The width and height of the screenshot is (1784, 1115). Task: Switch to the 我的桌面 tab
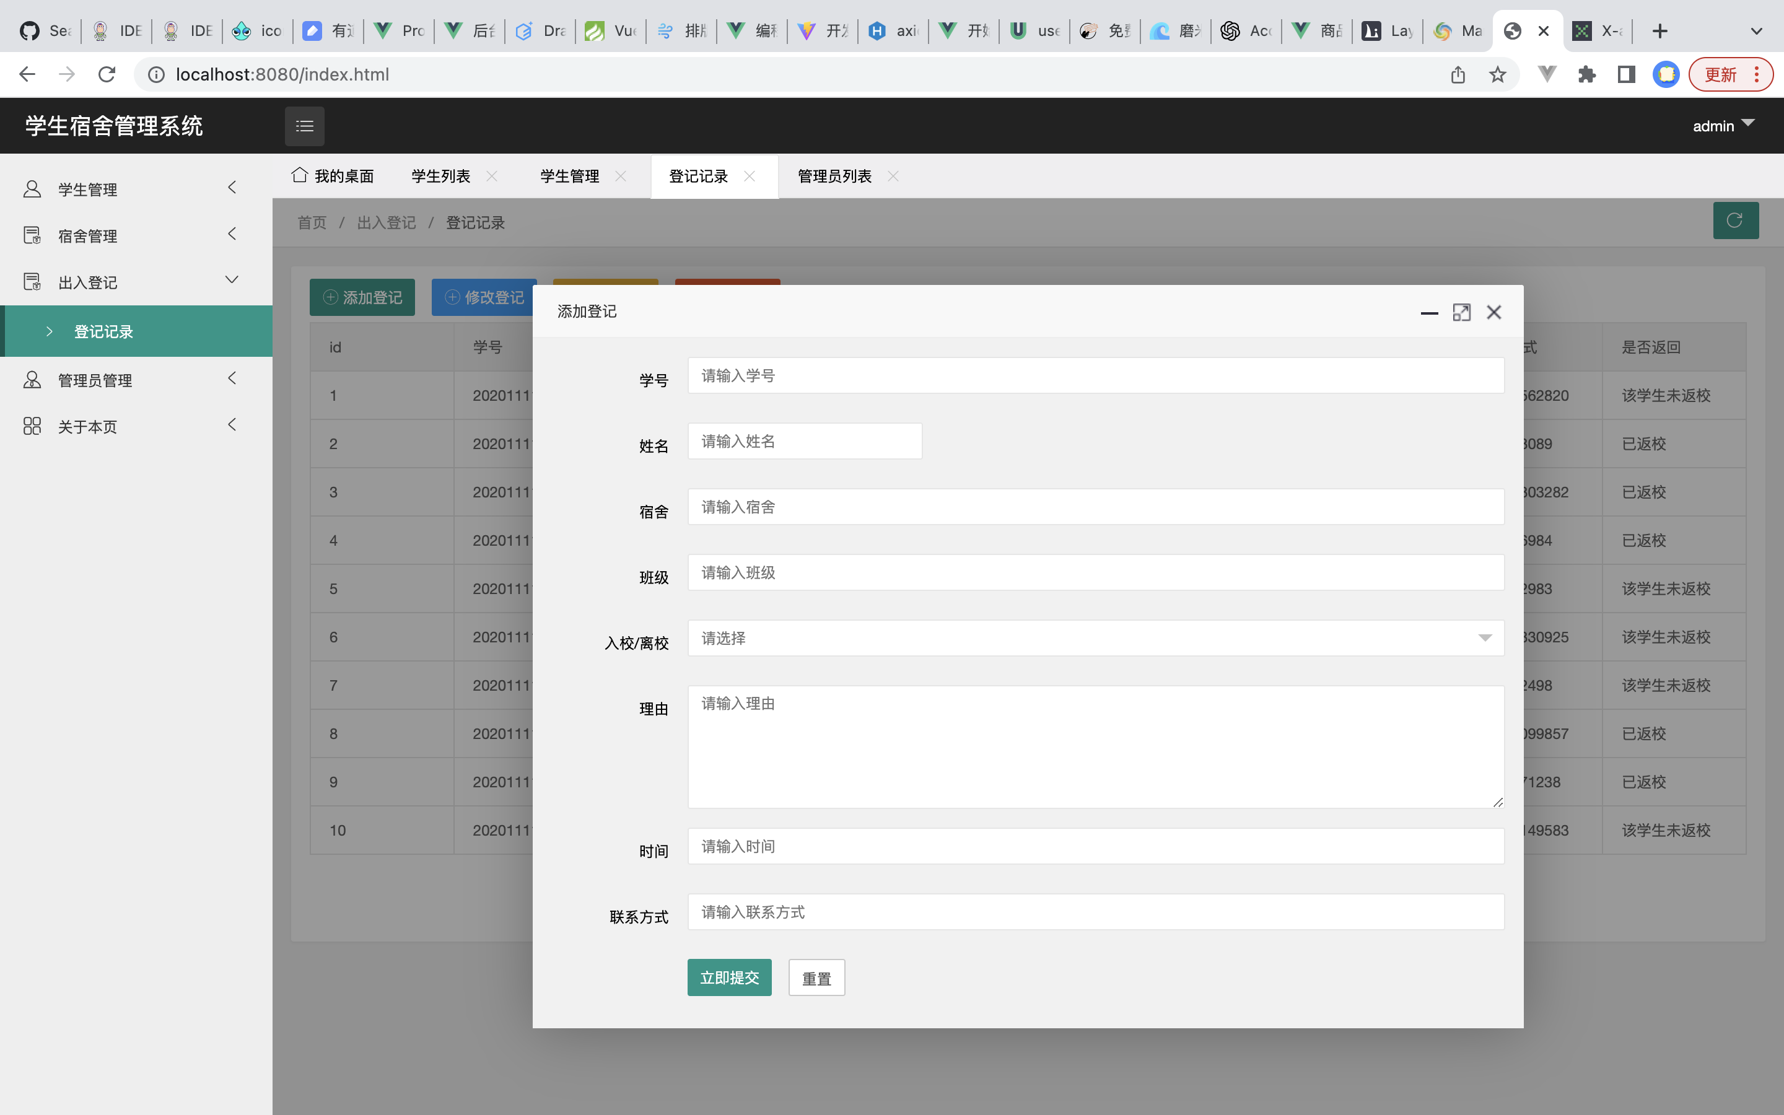click(333, 177)
